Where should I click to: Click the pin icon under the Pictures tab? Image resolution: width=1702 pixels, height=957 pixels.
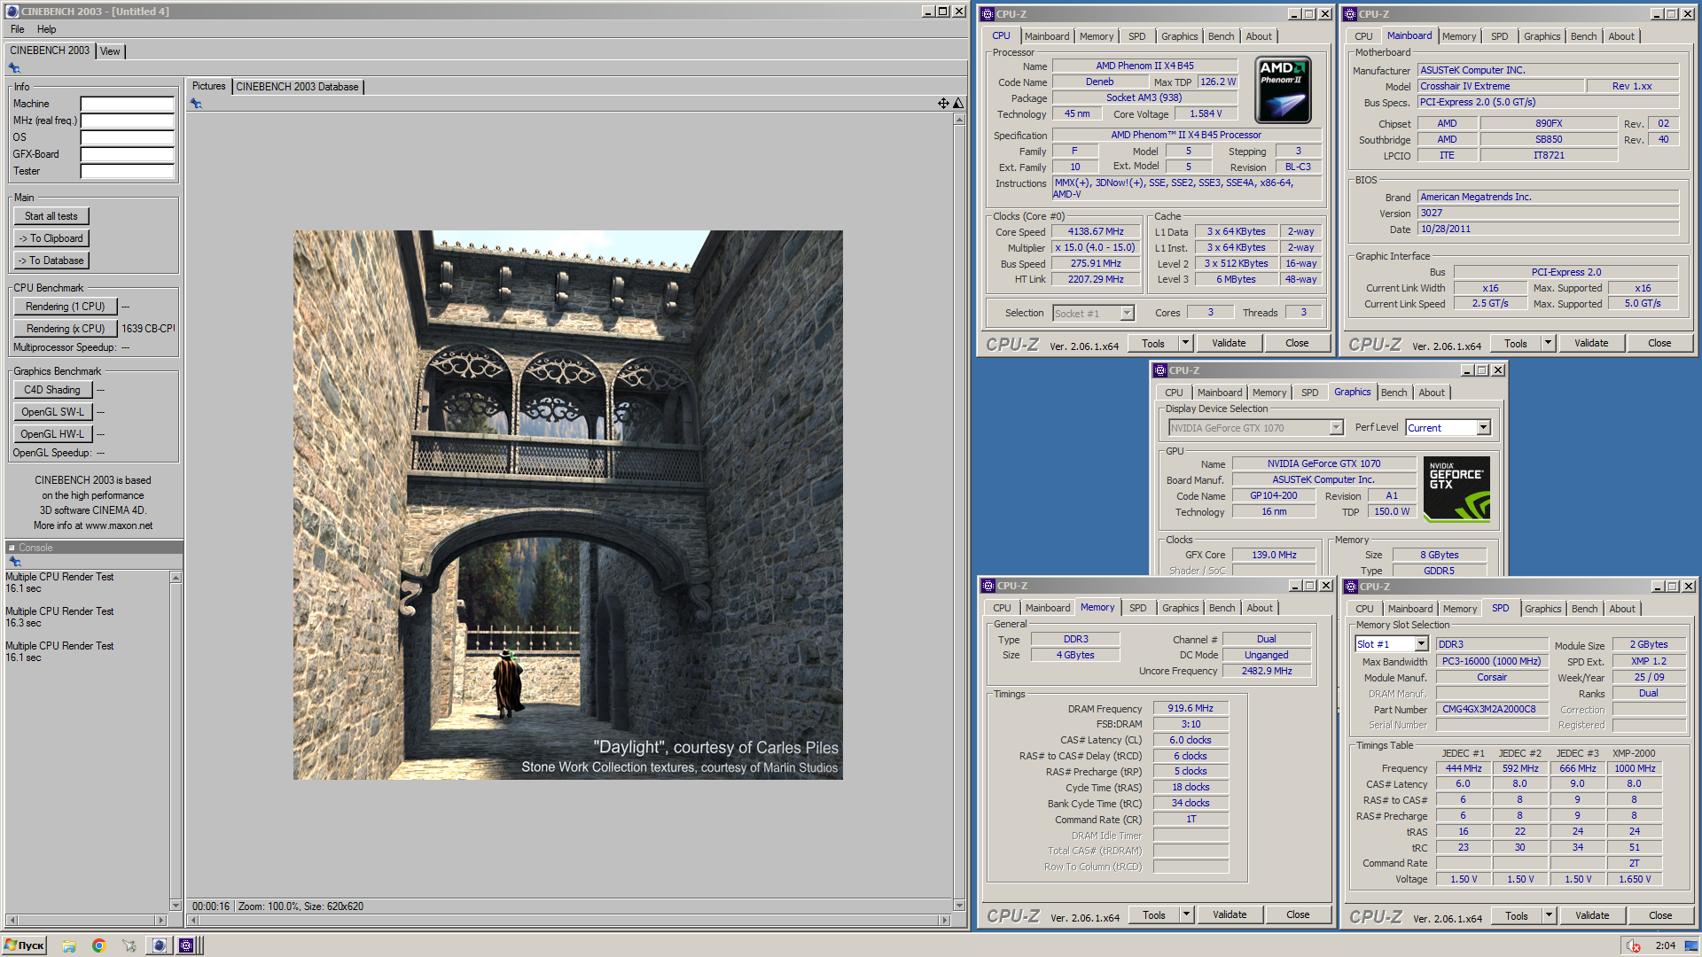196,104
